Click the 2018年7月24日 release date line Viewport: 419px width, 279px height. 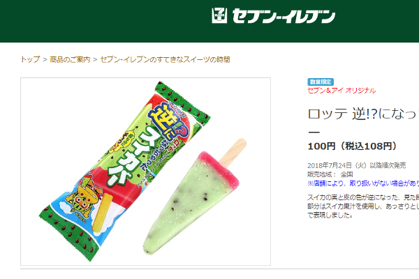[356, 165]
